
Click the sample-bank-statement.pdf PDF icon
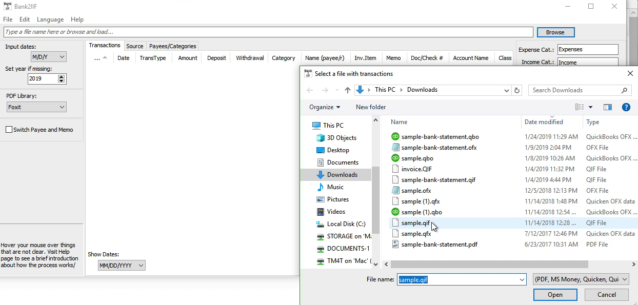coord(395,245)
